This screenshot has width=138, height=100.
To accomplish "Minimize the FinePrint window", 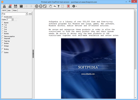I will coord(126,2).
